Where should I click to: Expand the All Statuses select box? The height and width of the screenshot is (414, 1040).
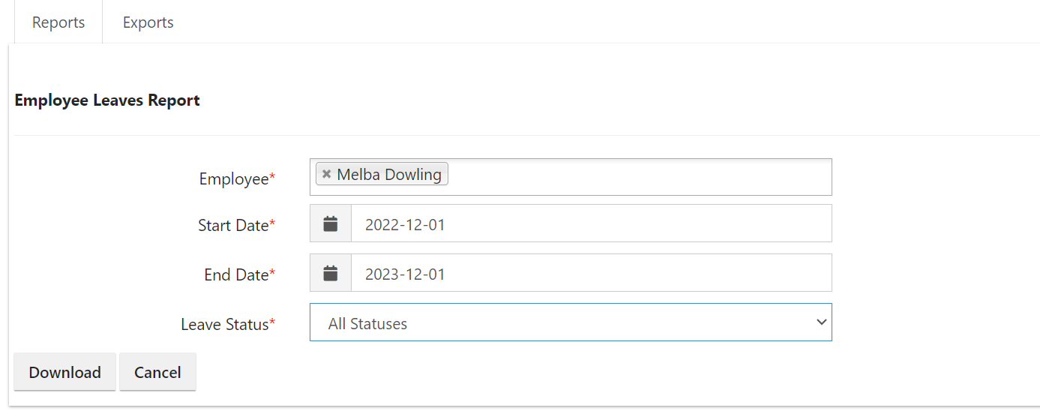(570, 322)
